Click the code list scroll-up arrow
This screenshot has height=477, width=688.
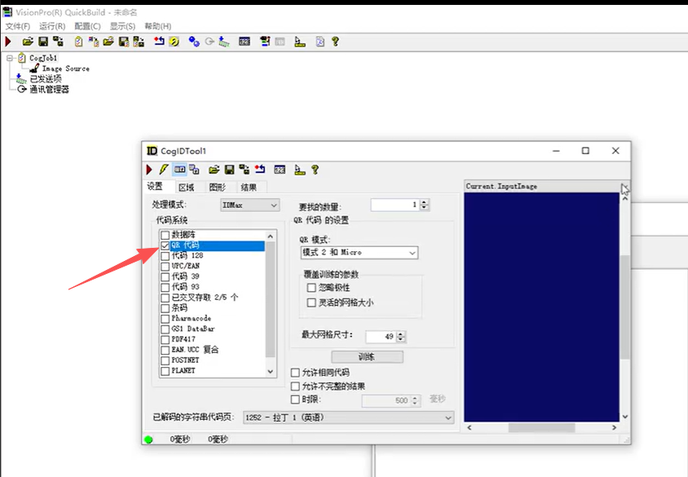pyautogui.click(x=271, y=236)
